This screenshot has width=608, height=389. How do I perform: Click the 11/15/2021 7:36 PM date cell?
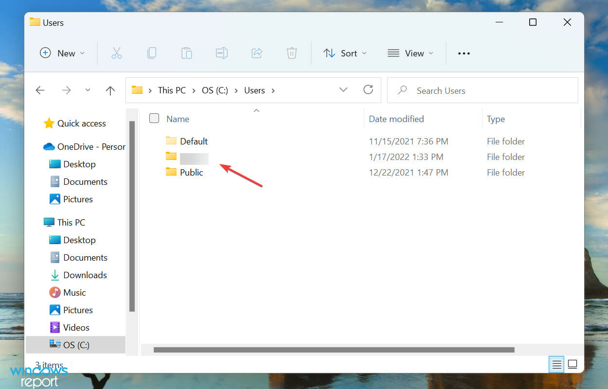pos(409,141)
